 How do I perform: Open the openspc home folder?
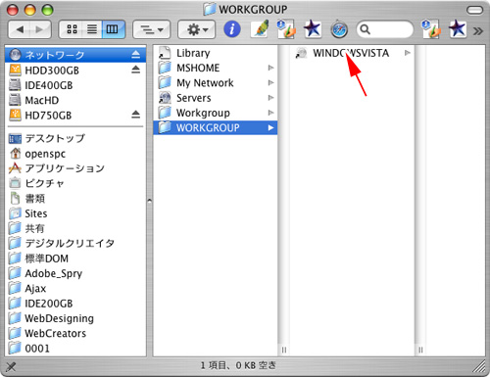coord(75,154)
